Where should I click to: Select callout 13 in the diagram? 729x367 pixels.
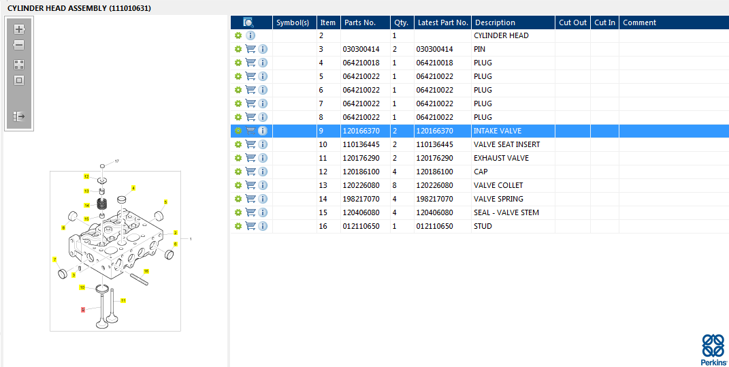[86, 191]
